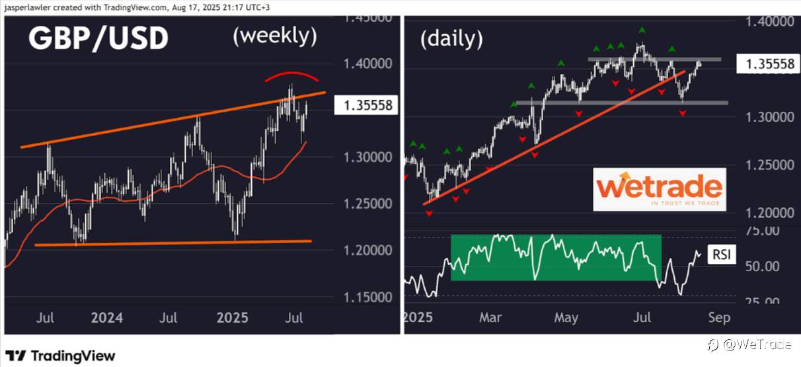801x367 pixels.
Task: Click the (weekly) timeframe label
Action: (275, 36)
